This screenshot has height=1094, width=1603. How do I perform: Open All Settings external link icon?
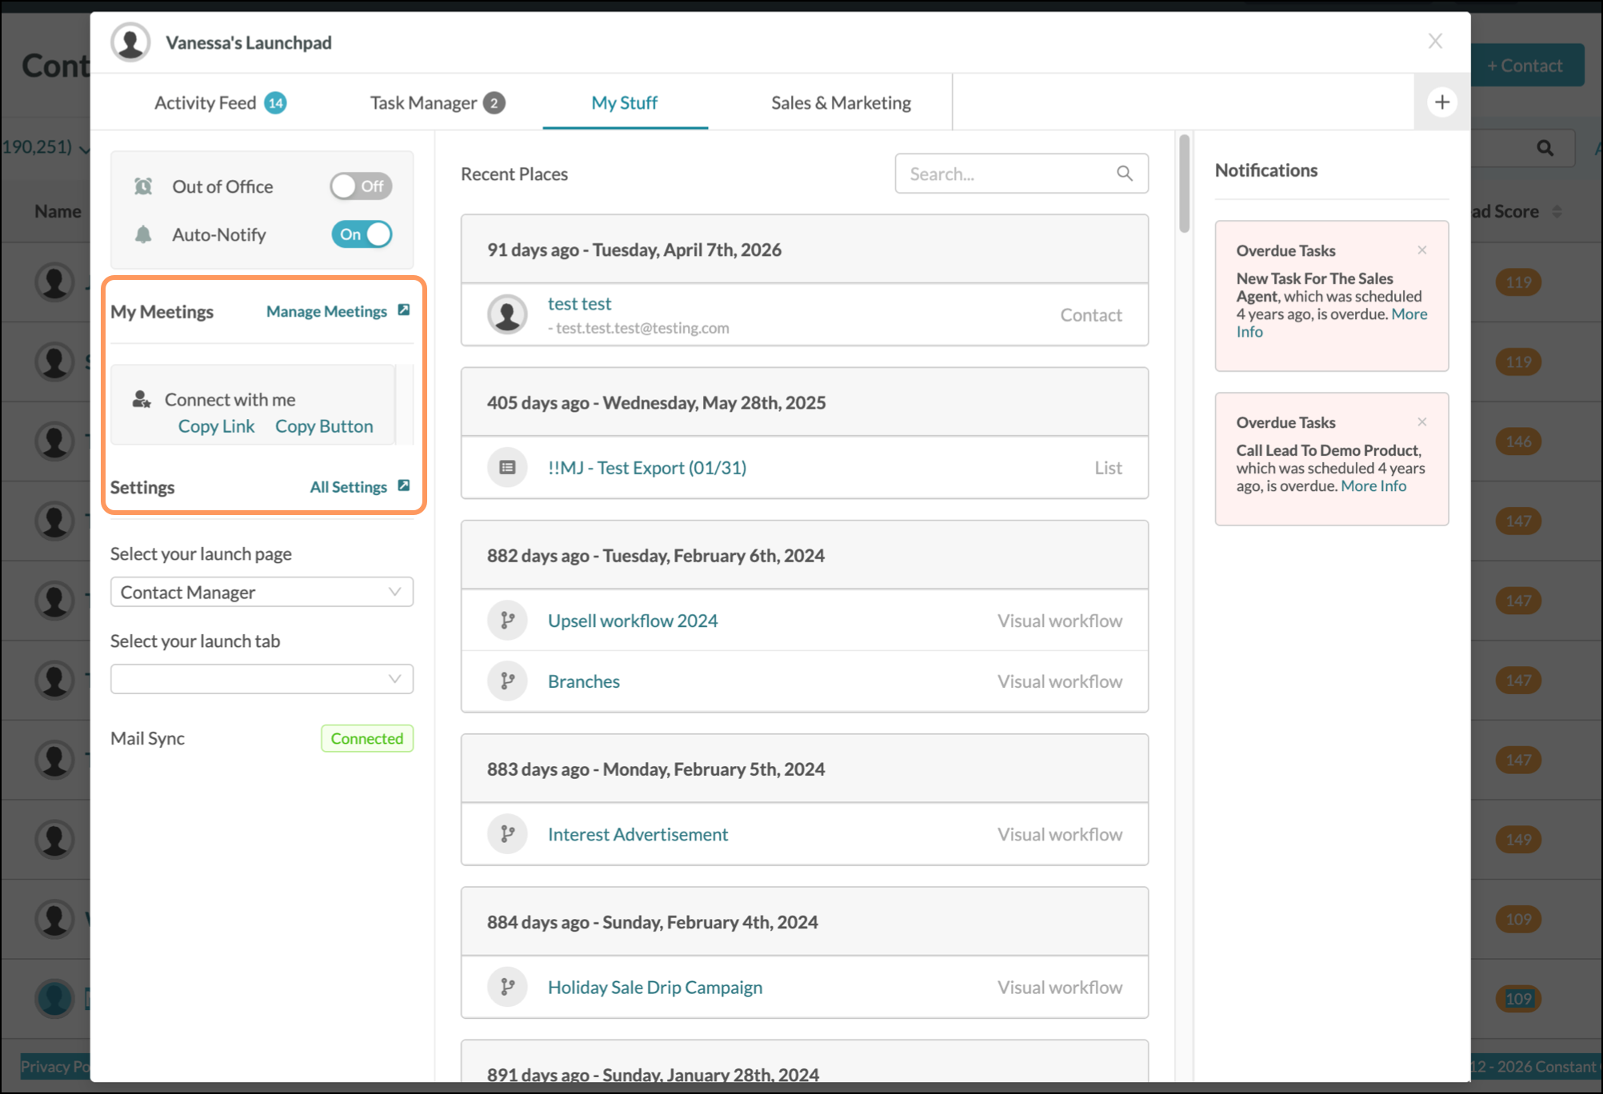[x=404, y=485]
